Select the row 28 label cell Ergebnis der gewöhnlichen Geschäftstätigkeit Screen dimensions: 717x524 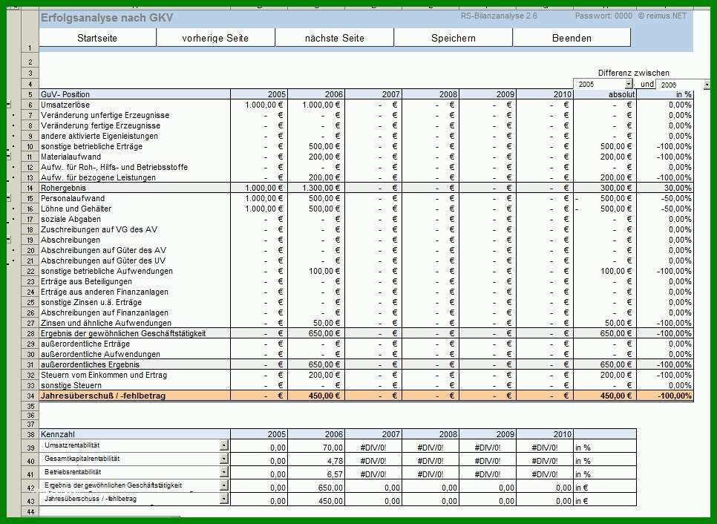click(x=135, y=334)
